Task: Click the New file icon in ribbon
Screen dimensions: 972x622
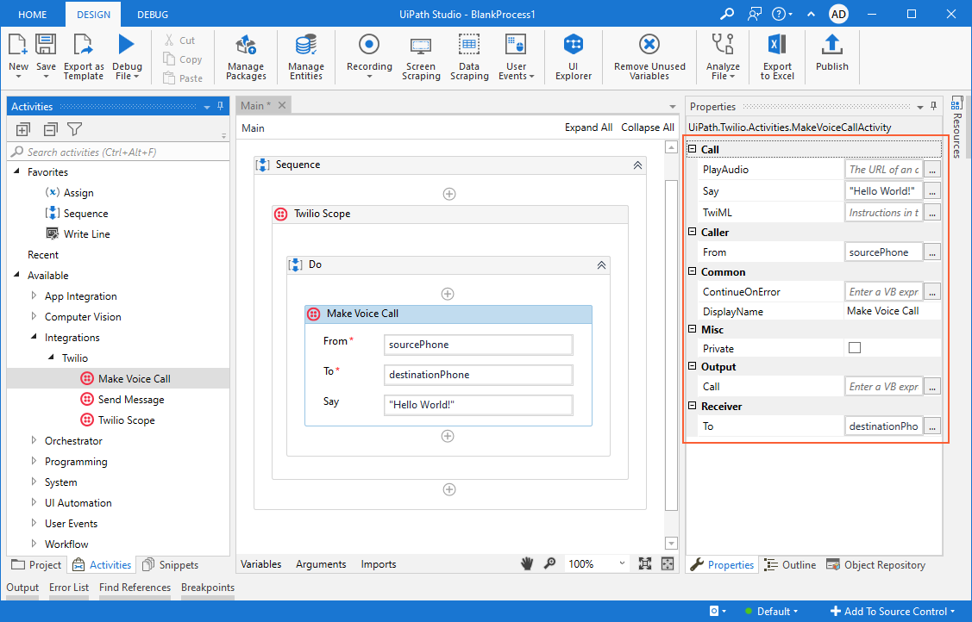Action: 17,45
